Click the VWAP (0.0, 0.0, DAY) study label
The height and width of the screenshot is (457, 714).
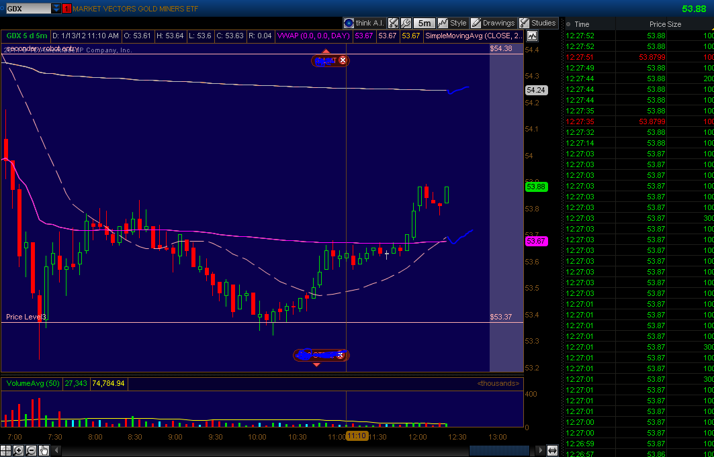tap(314, 36)
